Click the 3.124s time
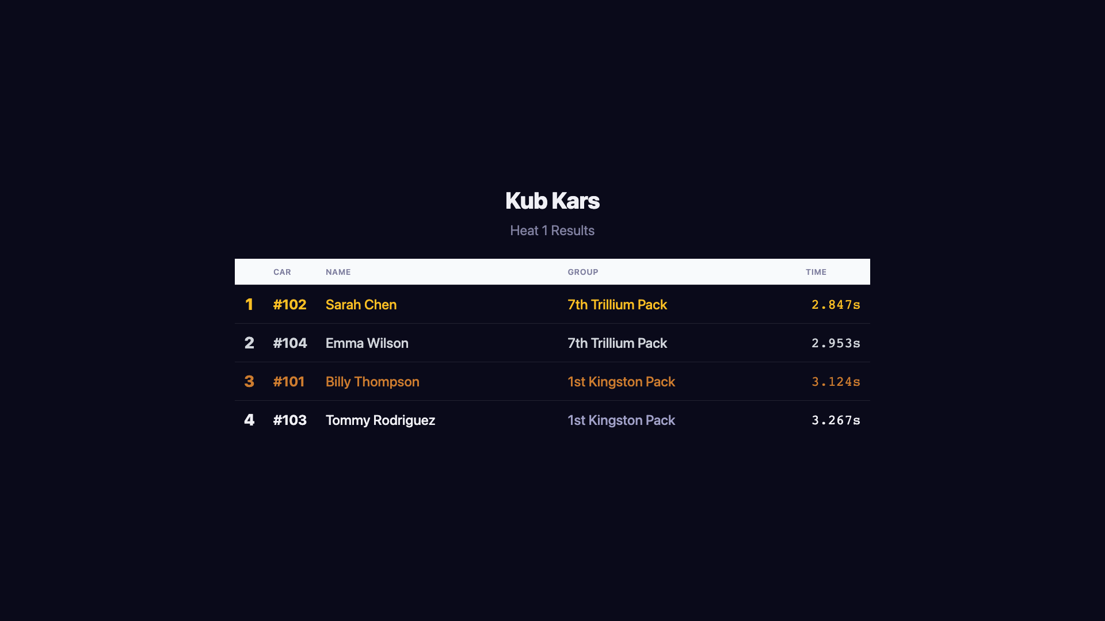This screenshot has width=1105, height=621. (x=835, y=382)
